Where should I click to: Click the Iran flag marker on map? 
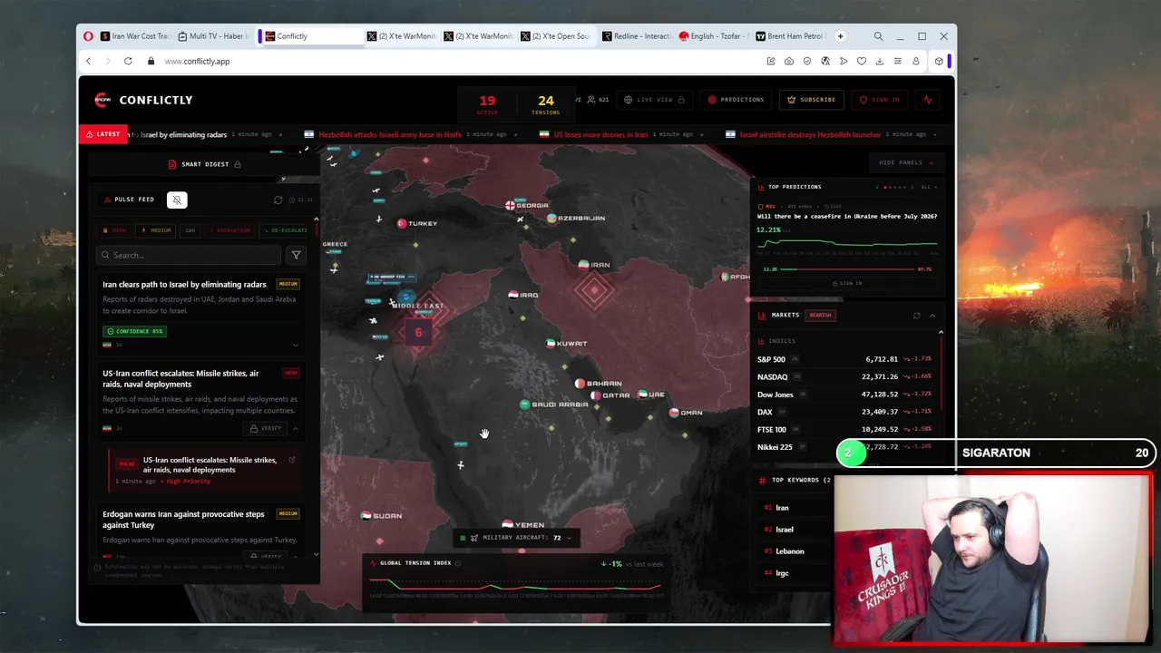point(584,265)
